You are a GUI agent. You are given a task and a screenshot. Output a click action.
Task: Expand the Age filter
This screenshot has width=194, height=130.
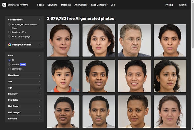click(24, 88)
